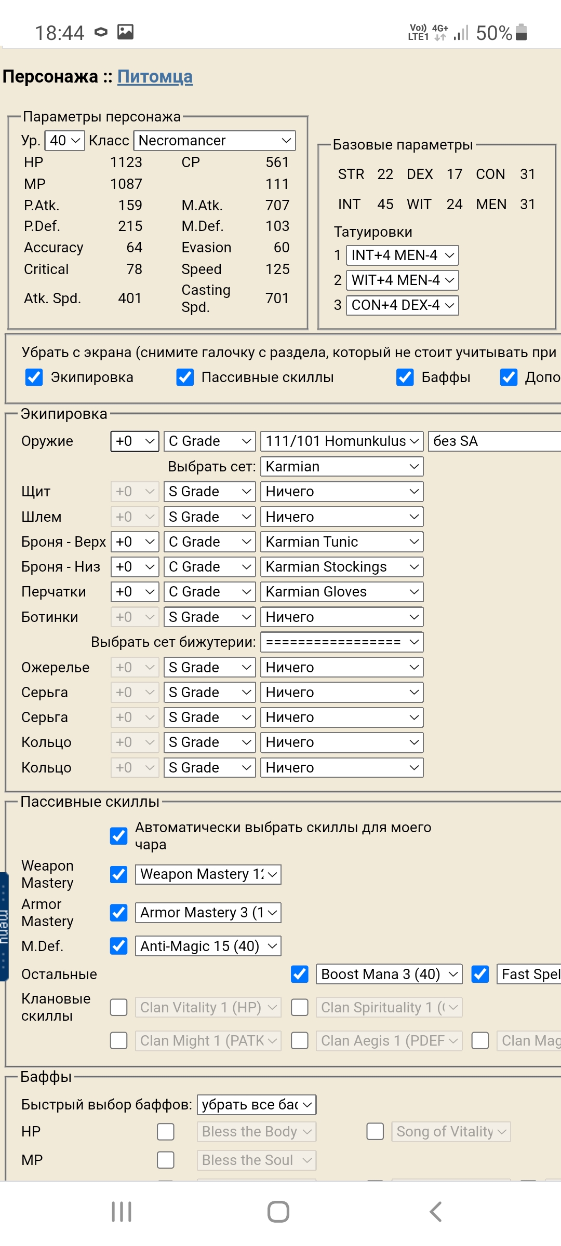Image resolution: width=561 pixels, height=1246 pixels.
Task: Toggle the Допо... section checkbox
Action: [x=509, y=377]
